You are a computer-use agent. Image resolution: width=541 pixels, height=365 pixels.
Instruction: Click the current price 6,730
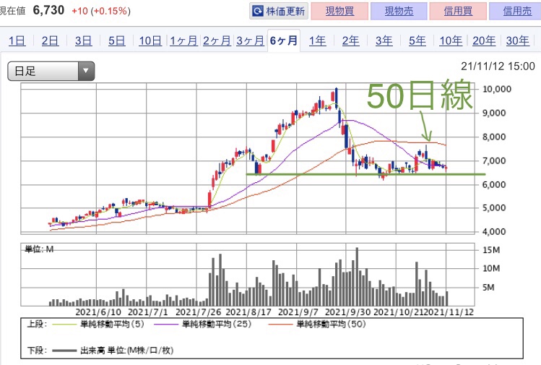click(48, 10)
